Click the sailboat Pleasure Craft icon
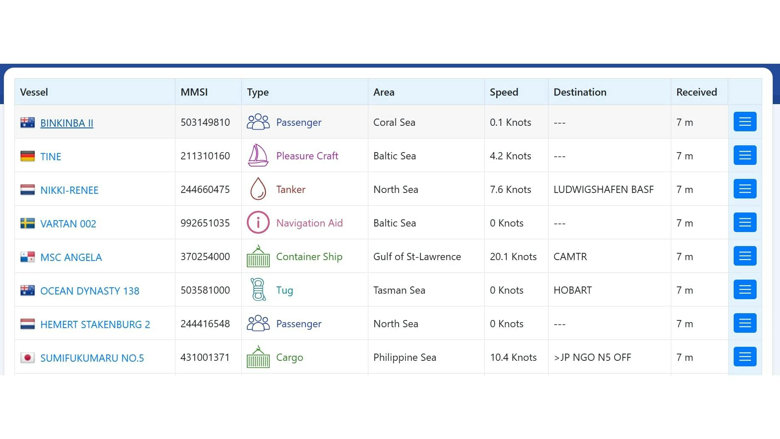 pyautogui.click(x=258, y=155)
